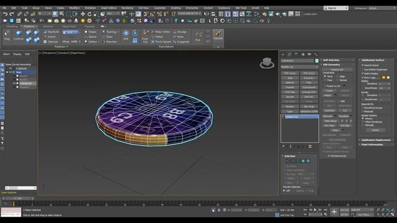The width and height of the screenshot is (397, 223).
Task: Select the Move transform tool
Action: tap(83, 14)
